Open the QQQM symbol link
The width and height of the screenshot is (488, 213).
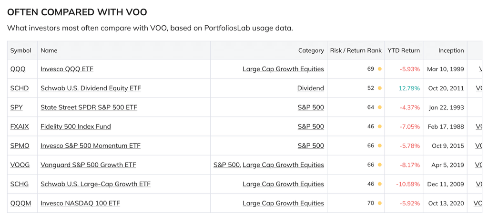point(20,203)
